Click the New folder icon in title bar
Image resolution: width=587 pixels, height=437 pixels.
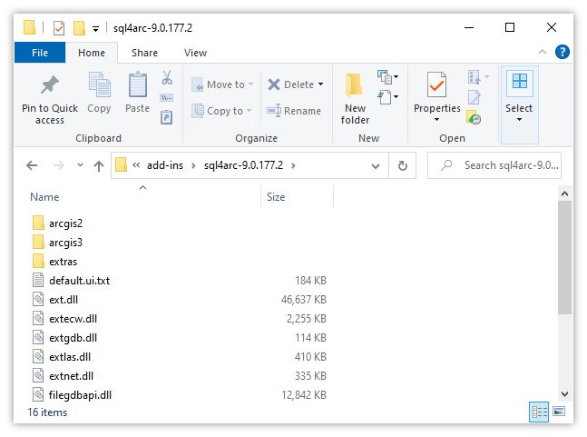click(x=79, y=28)
